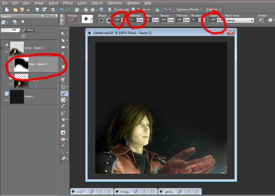The height and width of the screenshot is (196, 275).
Task: Open the Palettes dropdown
Action: [x=213, y=10]
